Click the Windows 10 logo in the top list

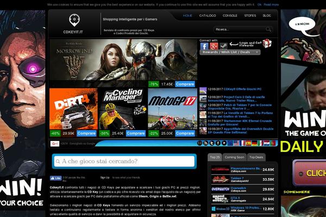221,209
